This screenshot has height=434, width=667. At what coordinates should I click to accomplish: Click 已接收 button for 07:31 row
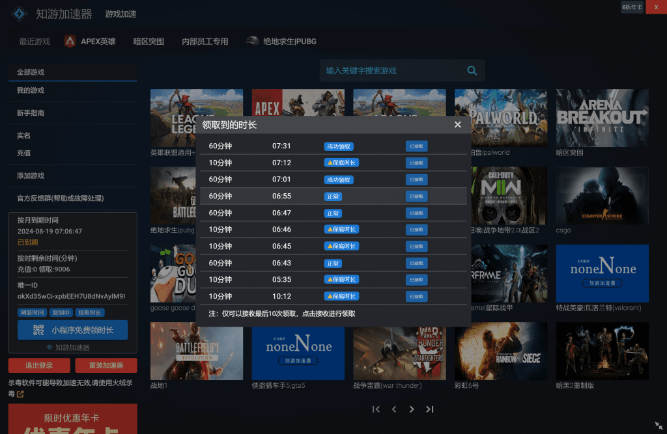[416, 146]
